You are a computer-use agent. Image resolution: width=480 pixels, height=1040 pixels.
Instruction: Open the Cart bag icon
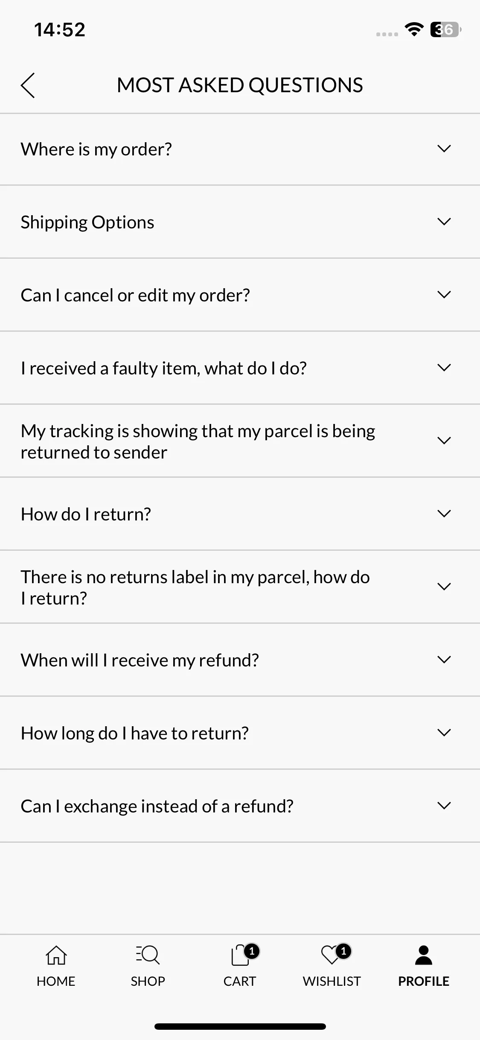point(240,955)
